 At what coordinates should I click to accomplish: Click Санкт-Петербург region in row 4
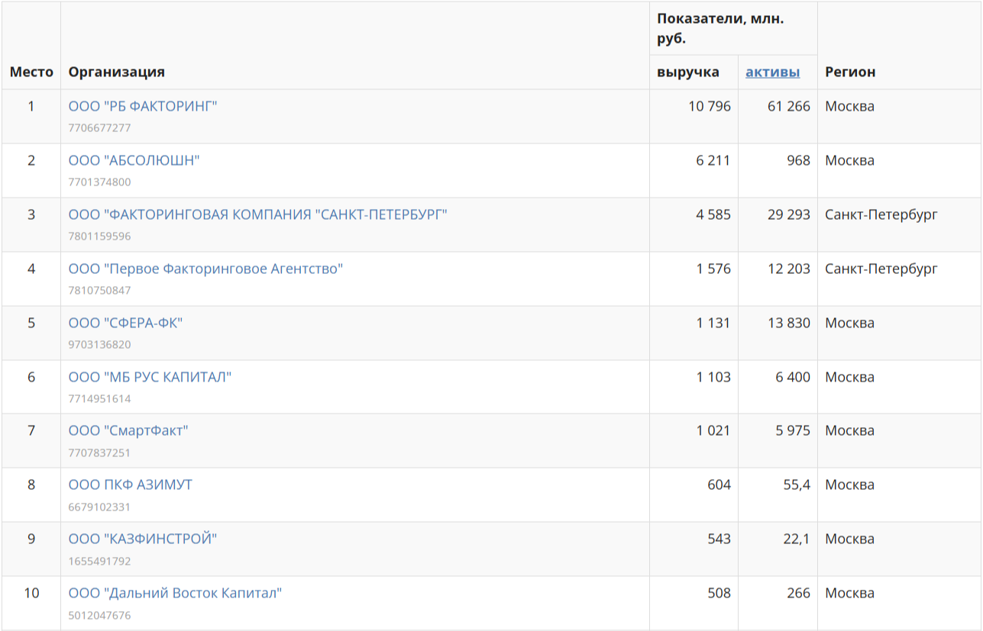[881, 269]
